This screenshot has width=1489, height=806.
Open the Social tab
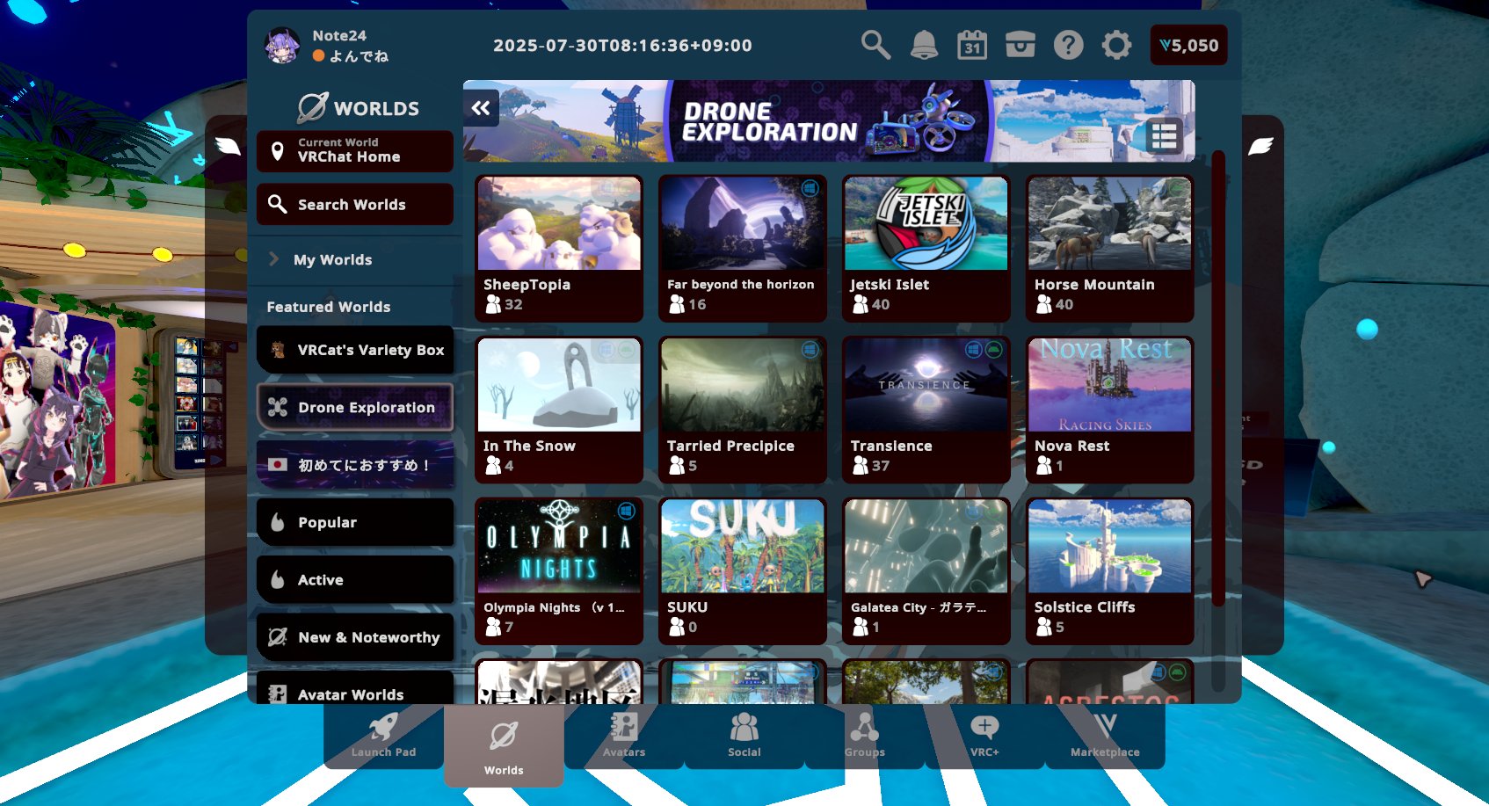[x=744, y=737]
